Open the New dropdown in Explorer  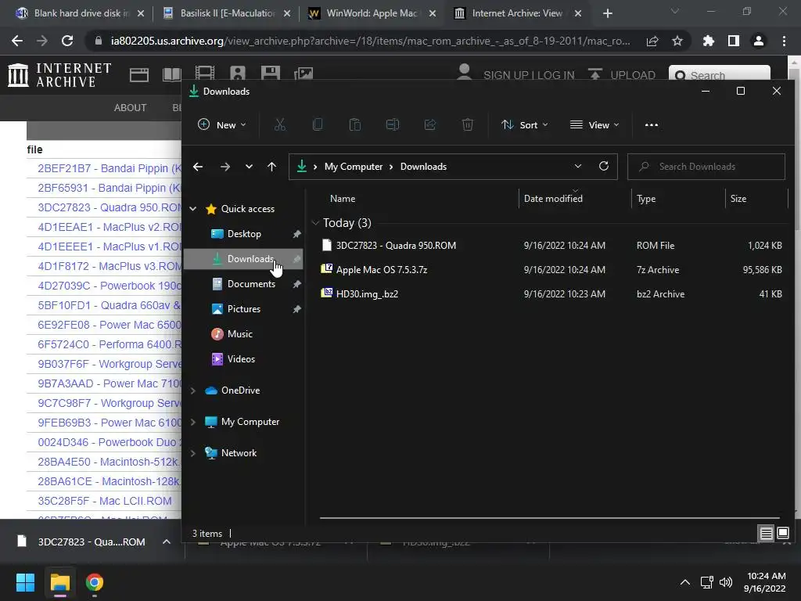click(221, 124)
